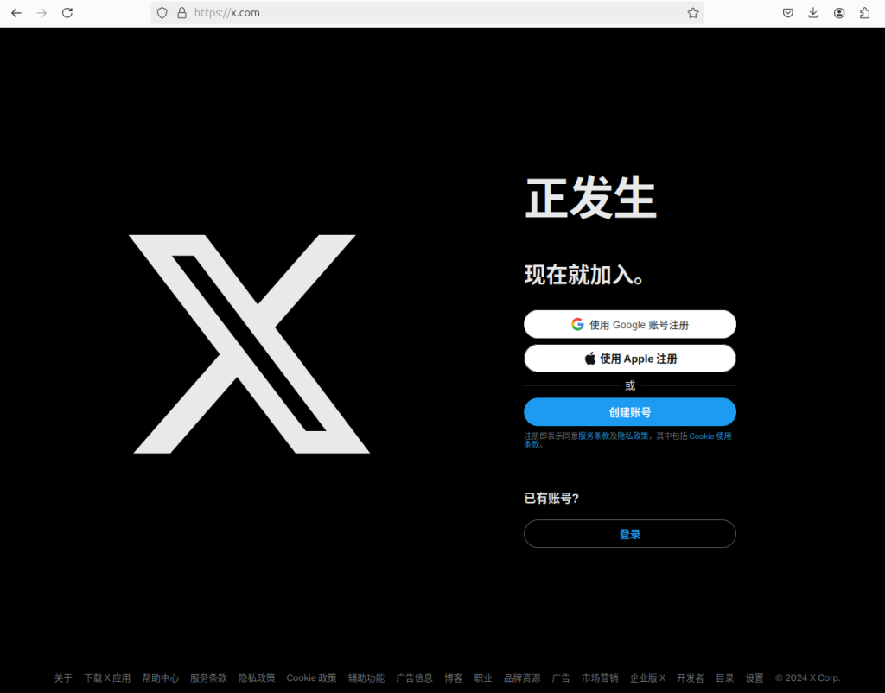This screenshot has height=693, width=885.
Task: Open 帮助中心 in the footer
Action: coord(160,678)
